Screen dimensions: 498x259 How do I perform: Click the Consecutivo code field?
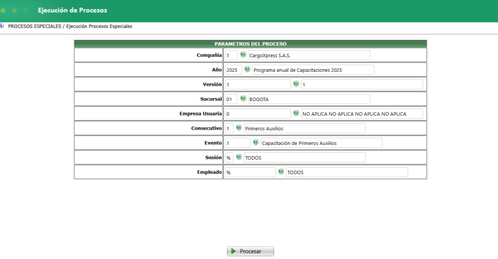pos(229,128)
